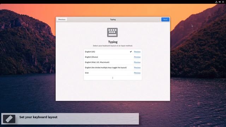
Task: Preview the English (US) layout
Action: click(x=137, y=52)
